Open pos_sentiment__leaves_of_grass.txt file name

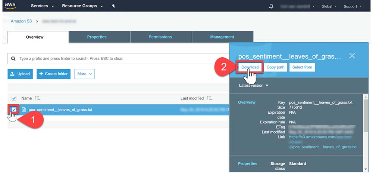[x=60, y=110]
